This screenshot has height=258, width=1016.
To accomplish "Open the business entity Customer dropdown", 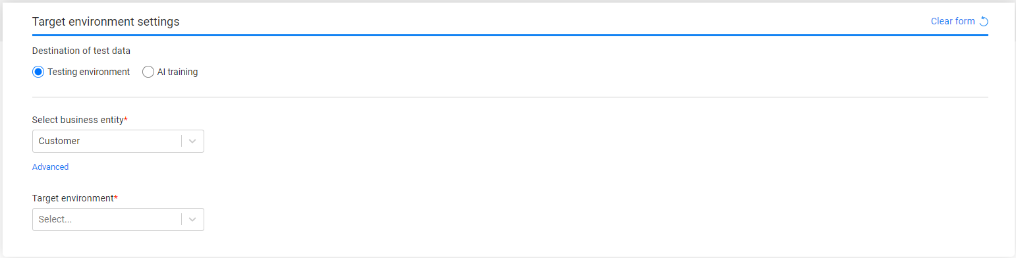I will (x=118, y=141).
